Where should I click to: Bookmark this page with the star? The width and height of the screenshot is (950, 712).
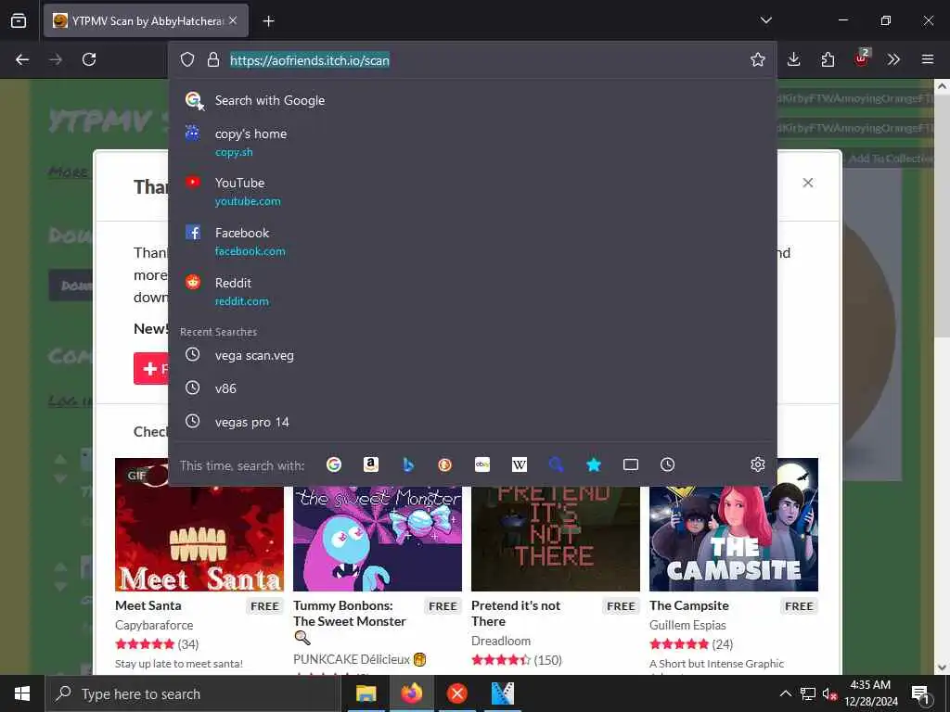point(757,59)
